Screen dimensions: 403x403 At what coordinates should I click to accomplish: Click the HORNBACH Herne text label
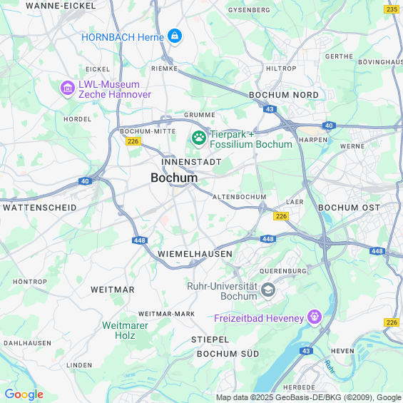coord(123,37)
